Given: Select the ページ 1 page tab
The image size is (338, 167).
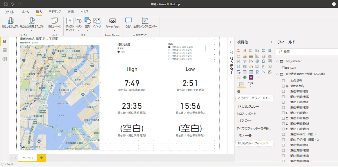Looking at the screenshot, I should coord(28,158).
